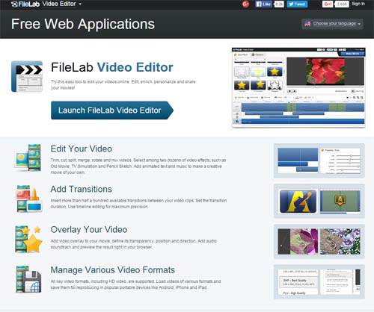
Task: Click the Edit Your Video film icon
Action: [28, 157]
